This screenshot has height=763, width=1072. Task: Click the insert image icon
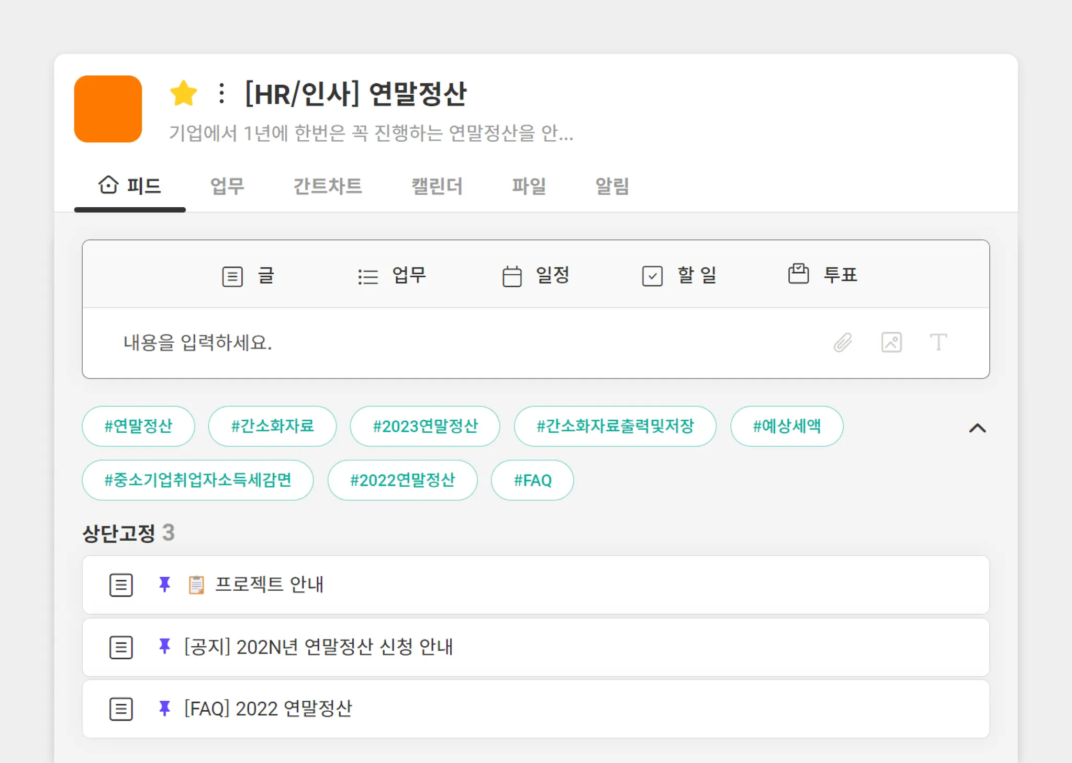point(891,342)
